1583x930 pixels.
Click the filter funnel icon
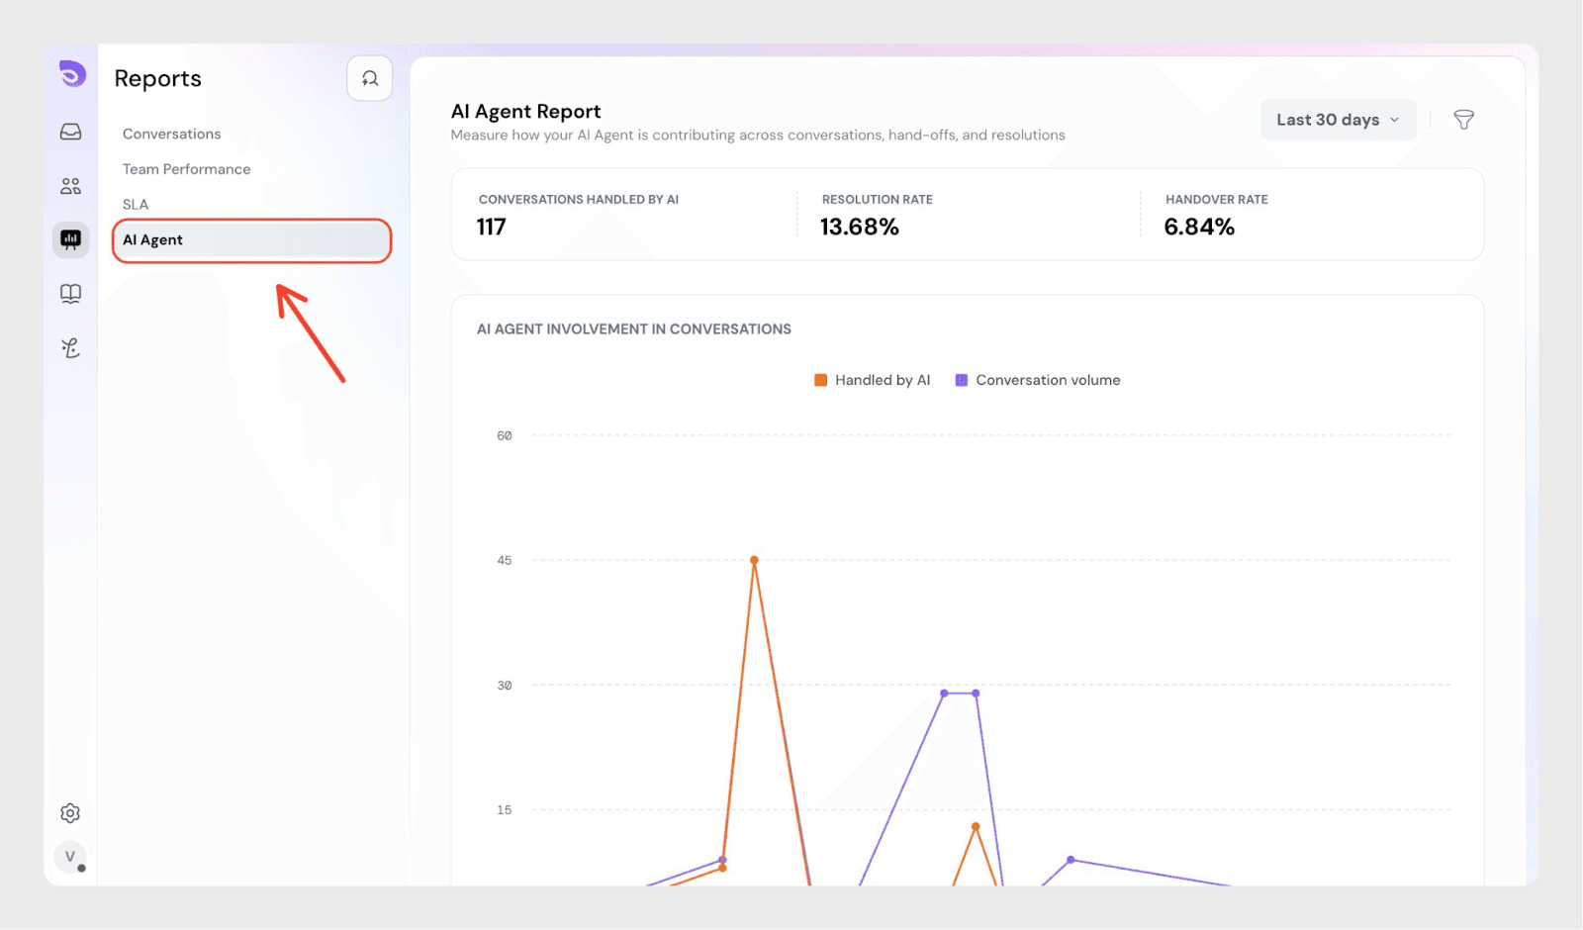[x=1463, y=120]
